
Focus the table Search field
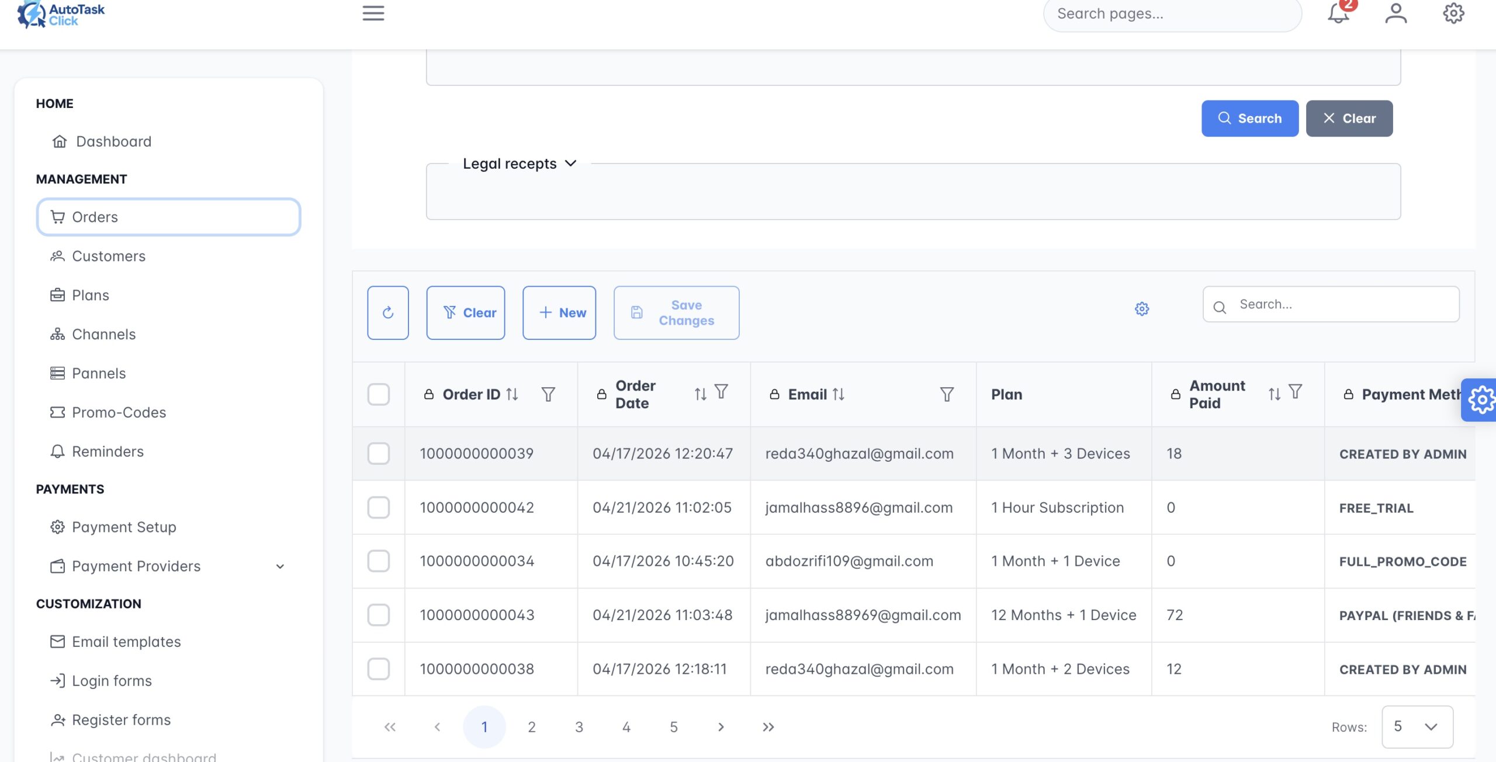tap(1331, 304)
